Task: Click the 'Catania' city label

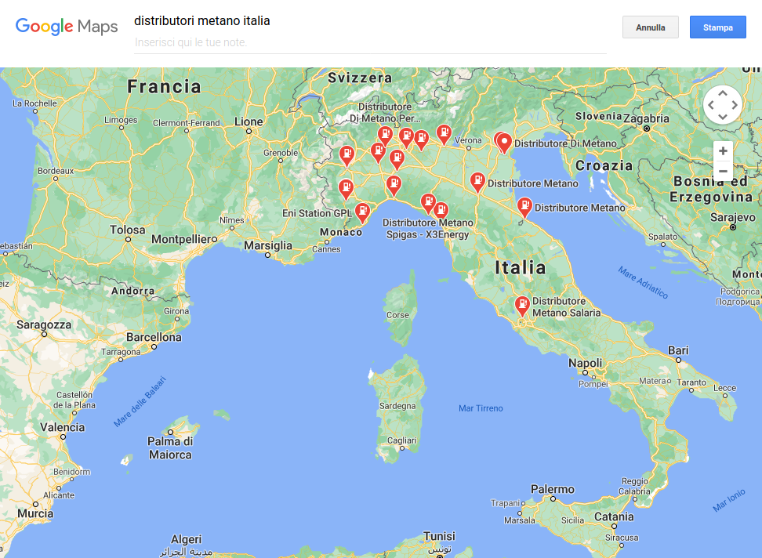Action: (614, 516)
